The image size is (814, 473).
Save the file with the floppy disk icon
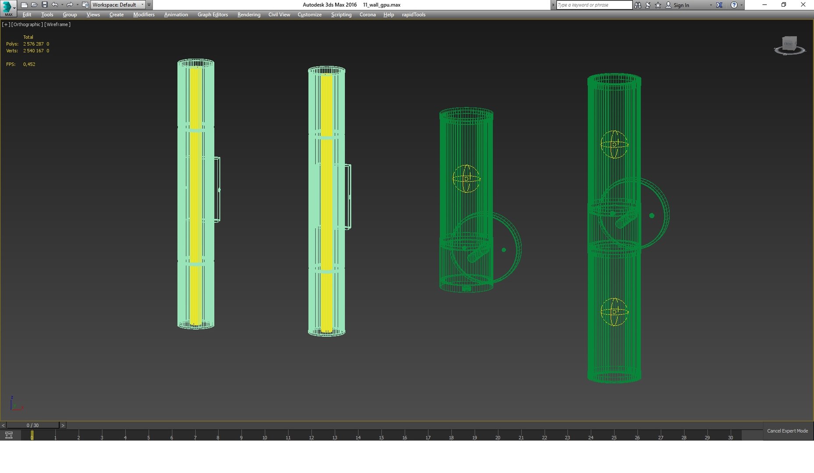pos(44,5)
